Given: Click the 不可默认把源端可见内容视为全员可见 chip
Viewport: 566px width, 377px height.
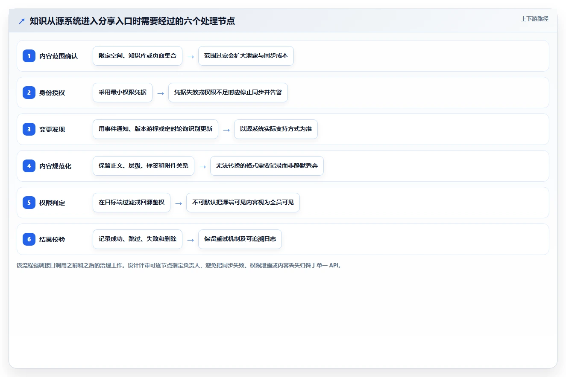Looking at the screenshot, I should (243, 203).
